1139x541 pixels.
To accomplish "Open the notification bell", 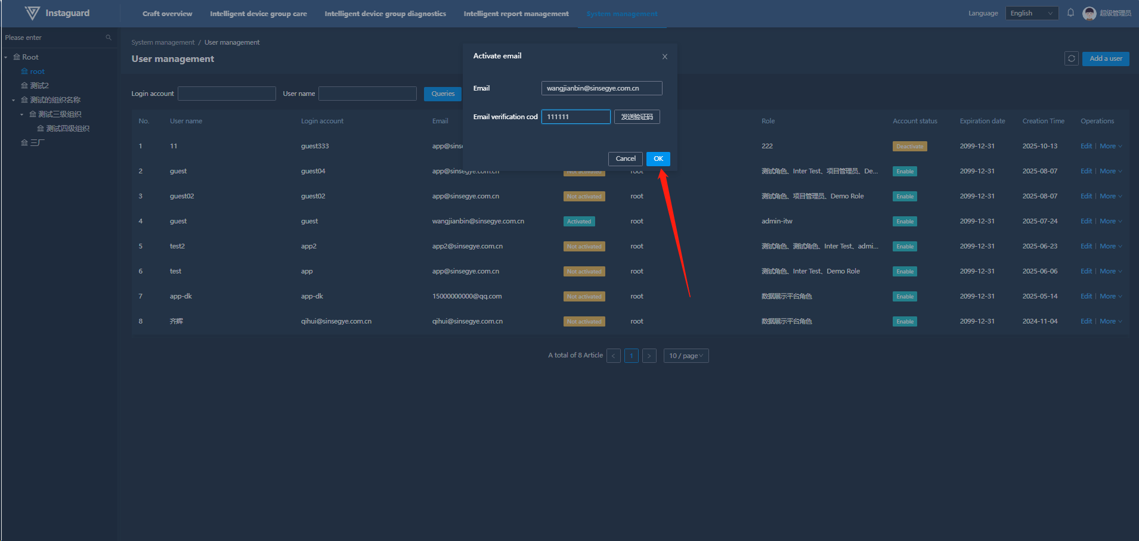I will (1070, 13).
